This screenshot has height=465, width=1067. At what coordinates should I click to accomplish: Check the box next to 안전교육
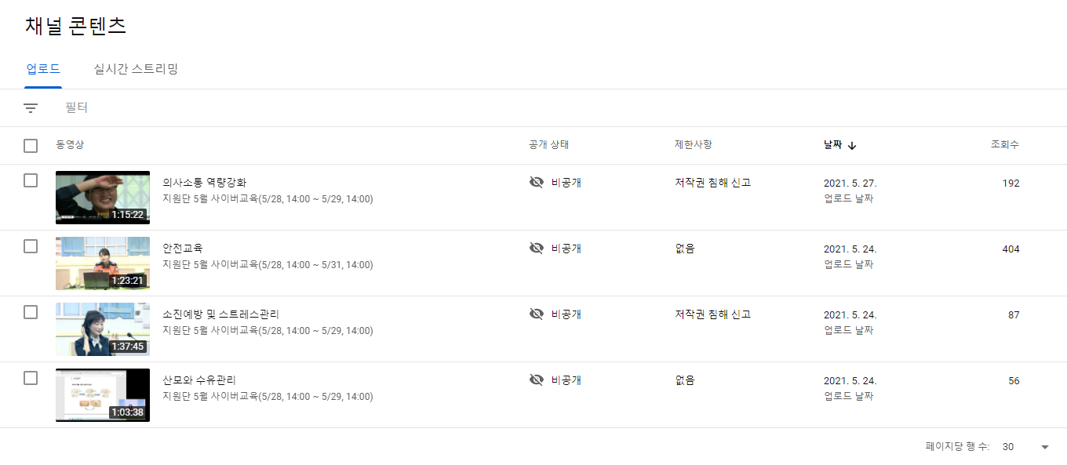31,246
